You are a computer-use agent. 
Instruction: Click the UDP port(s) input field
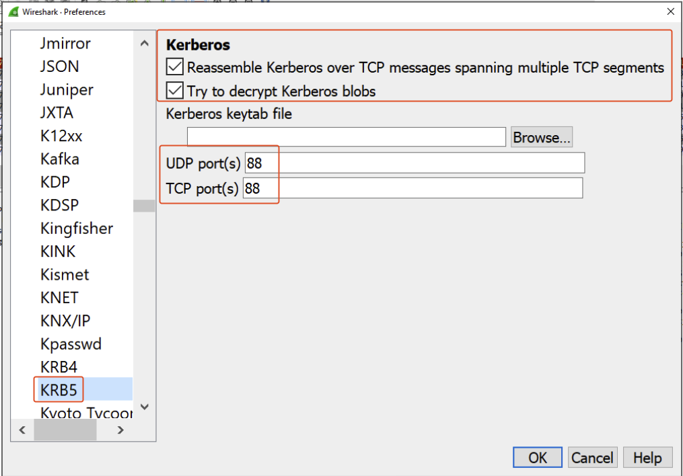pos(415,163)
